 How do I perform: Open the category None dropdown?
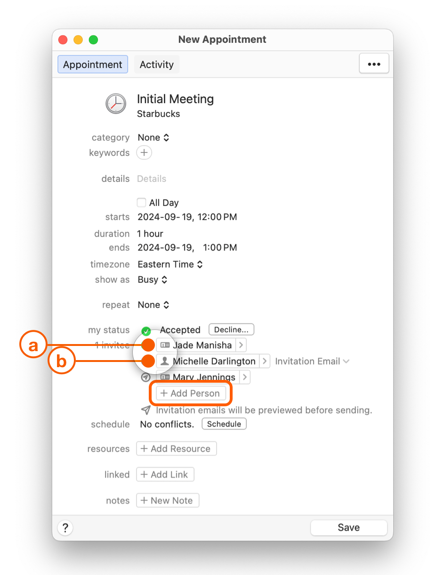153,138
